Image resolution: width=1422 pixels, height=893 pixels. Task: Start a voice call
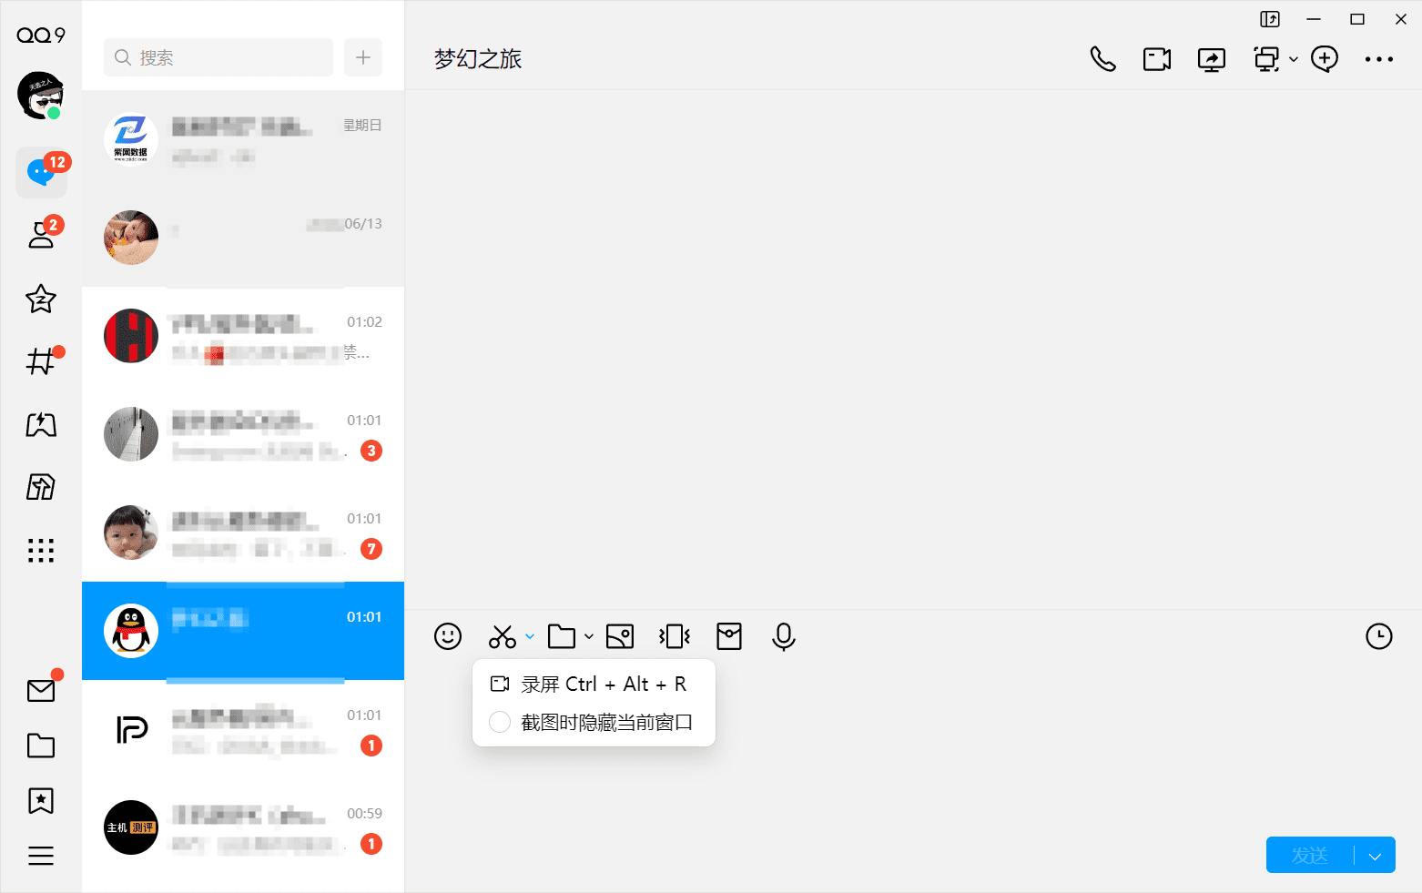[x=1102, y=59]
